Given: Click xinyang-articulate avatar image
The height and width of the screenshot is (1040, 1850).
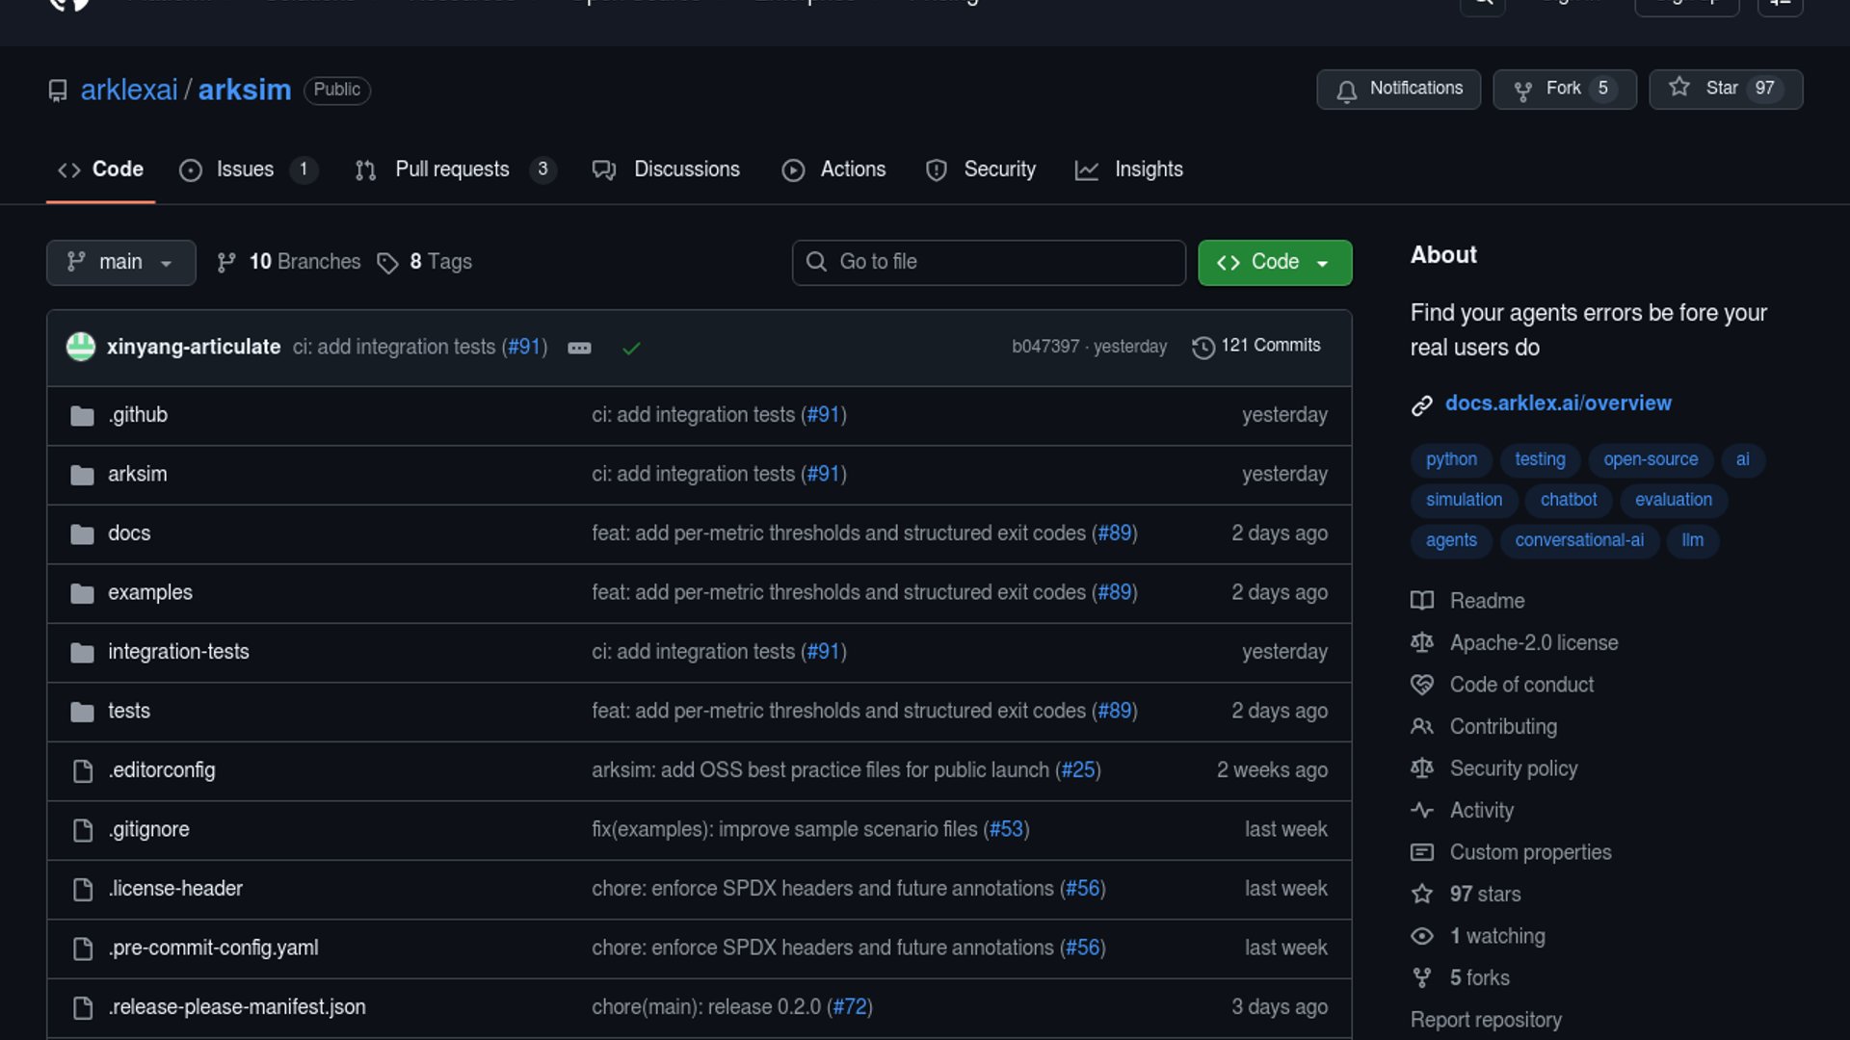Looking at the screenshot, I should point(81,347).
